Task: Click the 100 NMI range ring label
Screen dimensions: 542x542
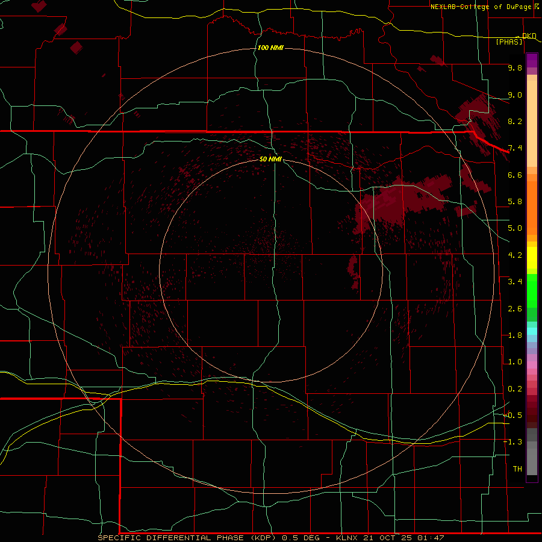Action: click(270, 48)
